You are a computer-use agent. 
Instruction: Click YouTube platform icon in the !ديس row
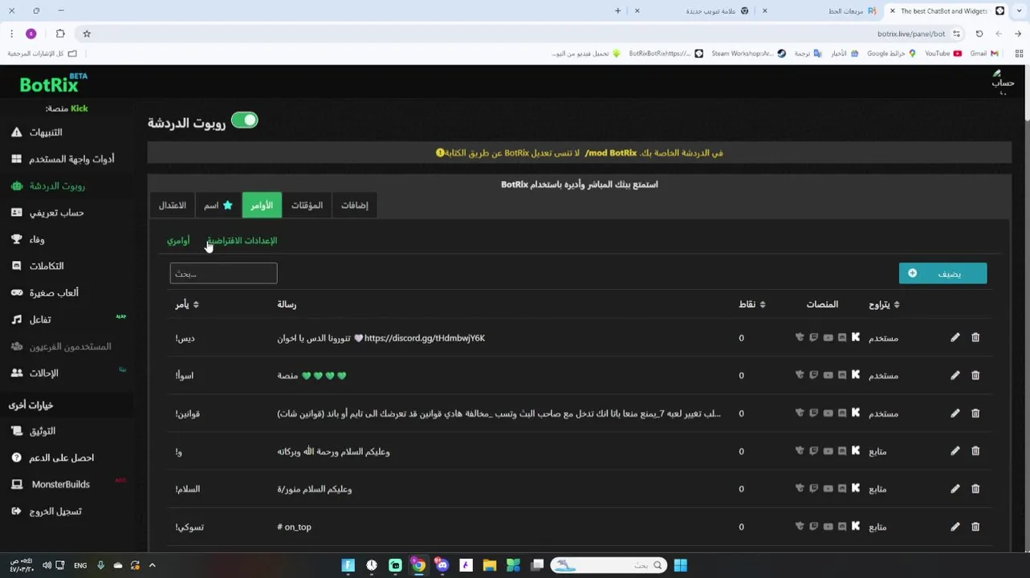[828, 338]
